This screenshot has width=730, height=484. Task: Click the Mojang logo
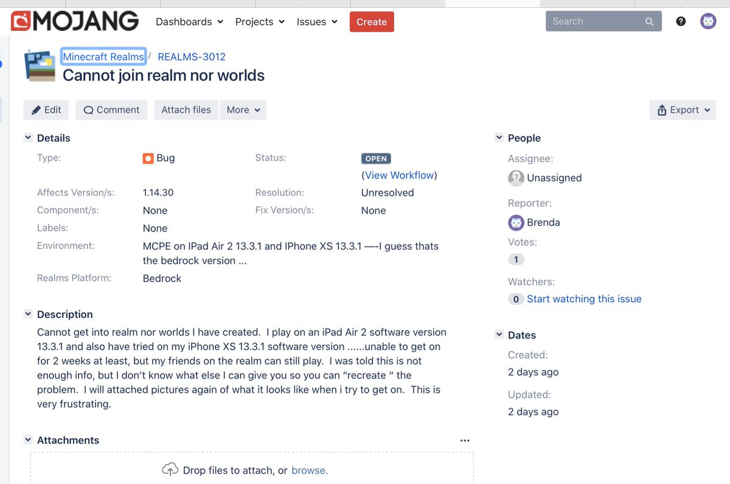75,21
